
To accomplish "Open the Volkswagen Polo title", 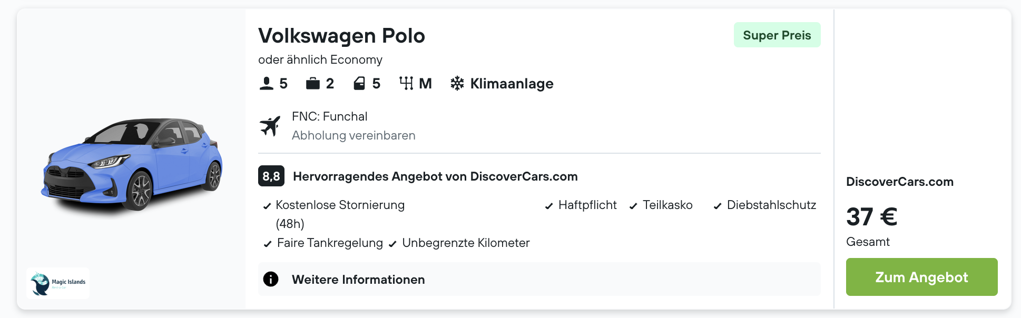I will tap(341, 36).
